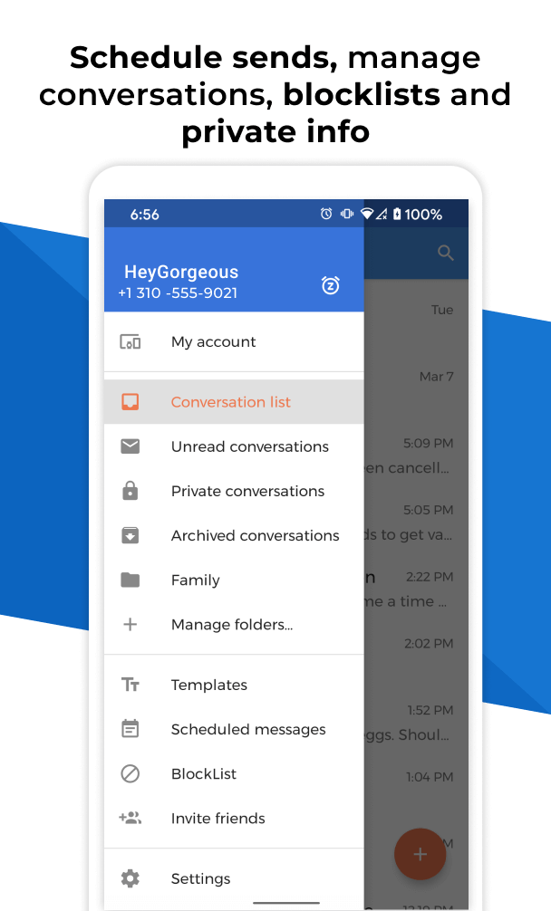This screenshot has height=911, width=551.
Task: Open the search magnifier icon
Action: [445, 253]
